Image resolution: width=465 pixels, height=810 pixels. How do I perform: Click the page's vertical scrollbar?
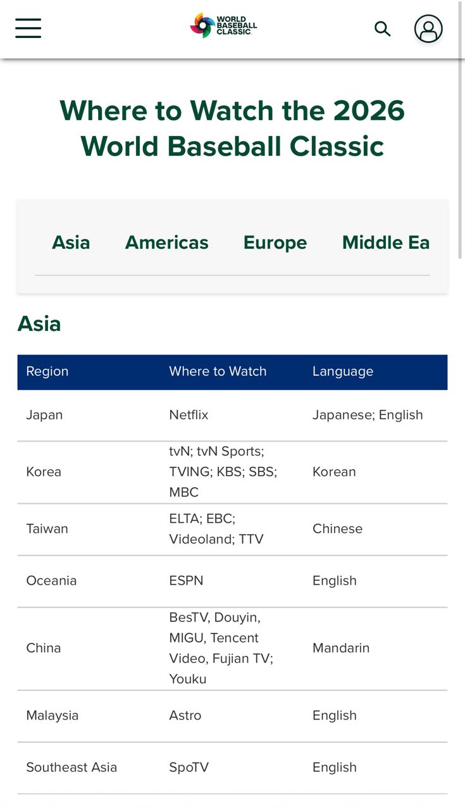tap(461, 127)
